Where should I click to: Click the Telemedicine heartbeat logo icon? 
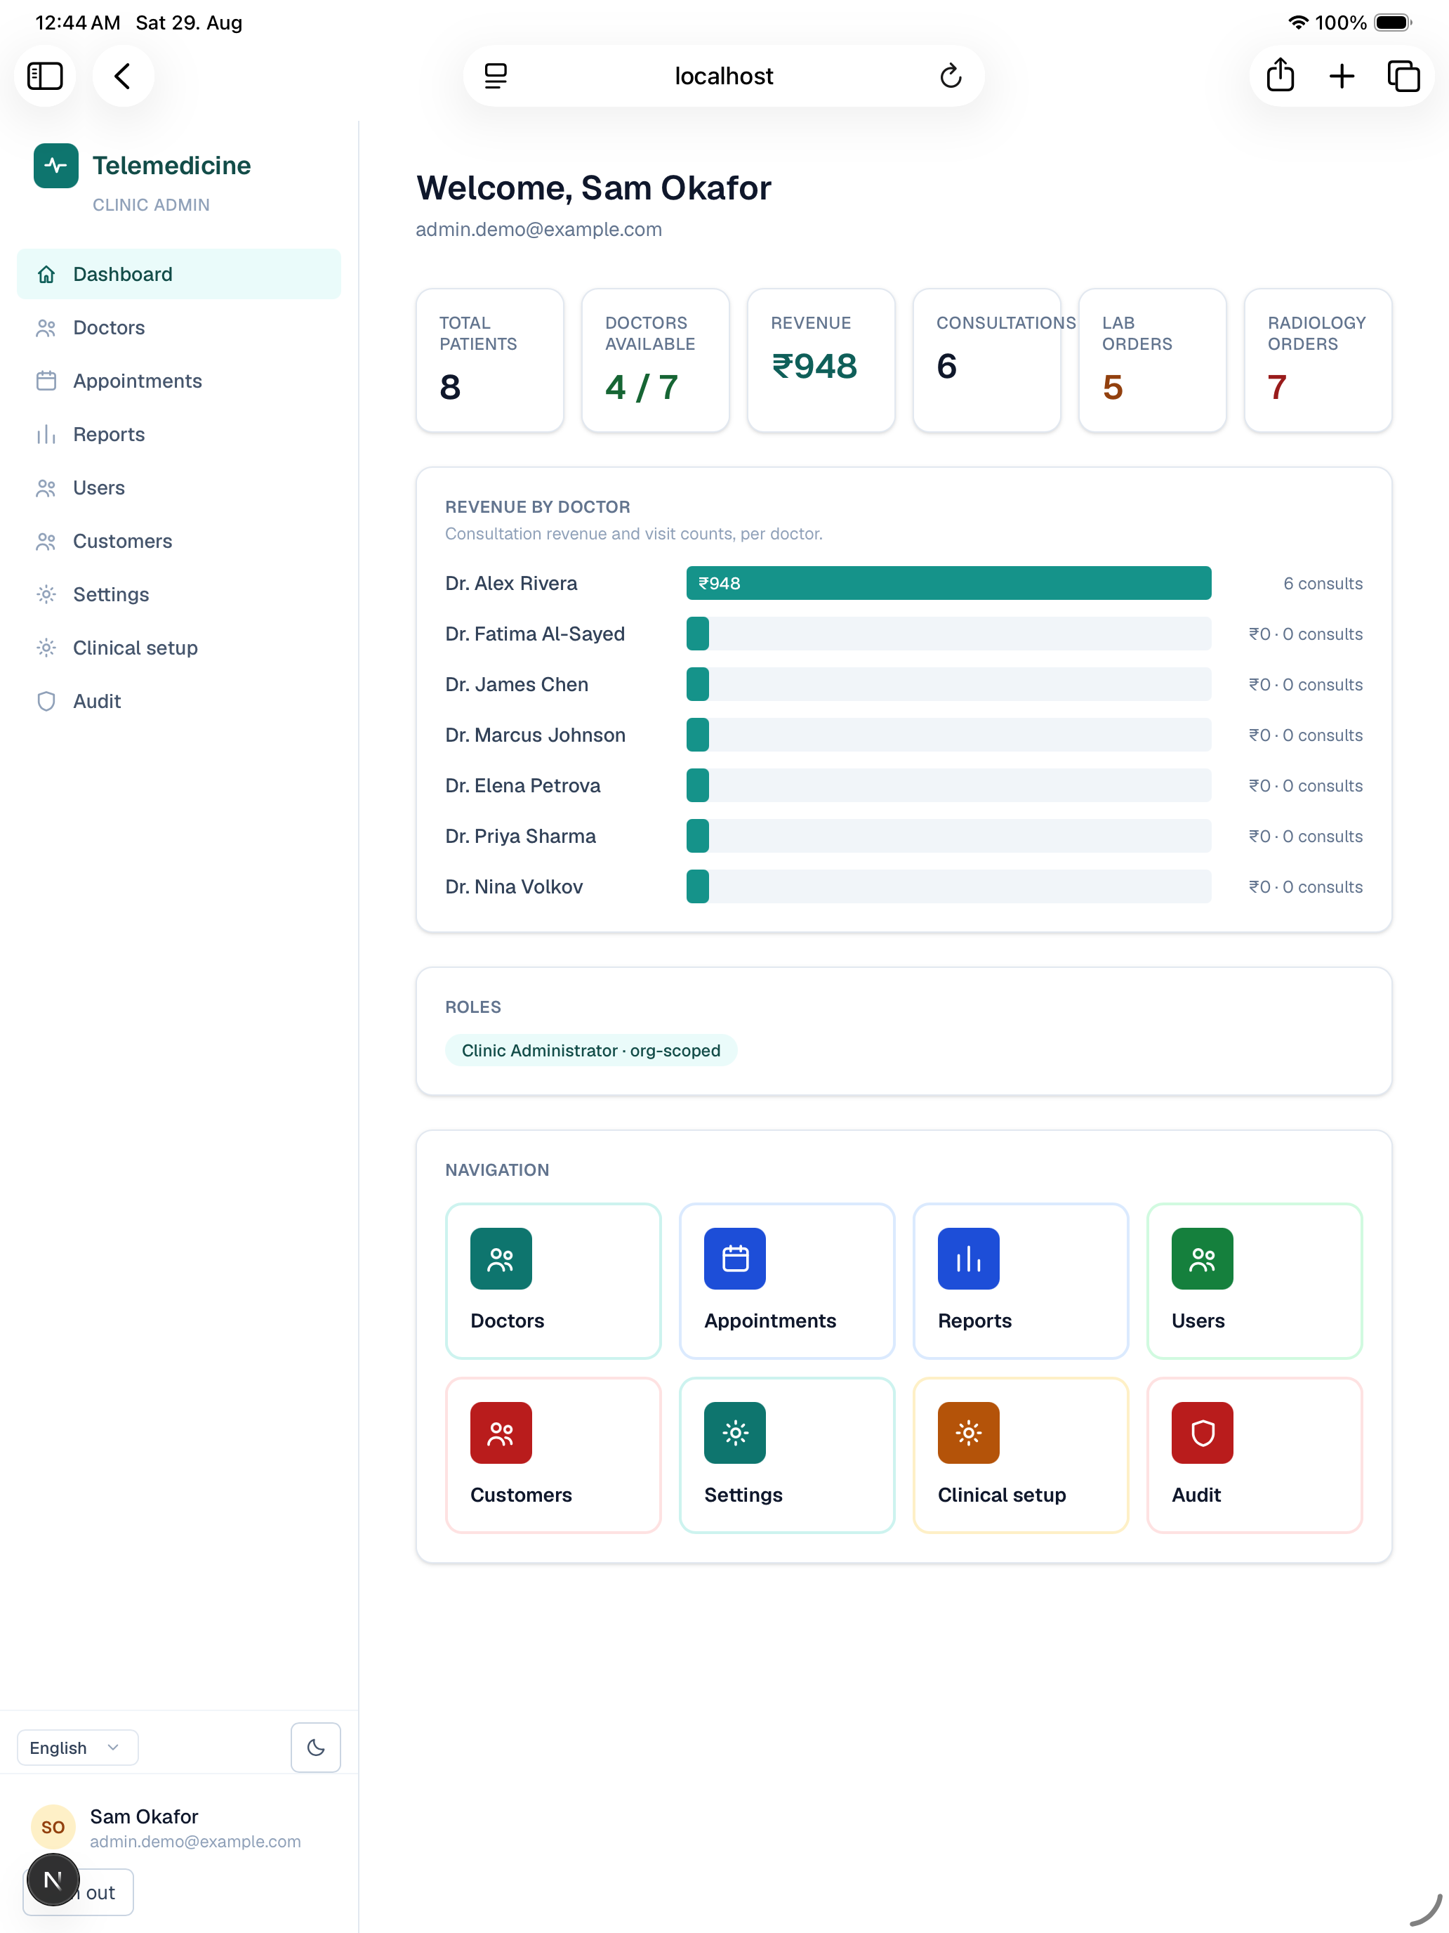click(x=56, y=165)
